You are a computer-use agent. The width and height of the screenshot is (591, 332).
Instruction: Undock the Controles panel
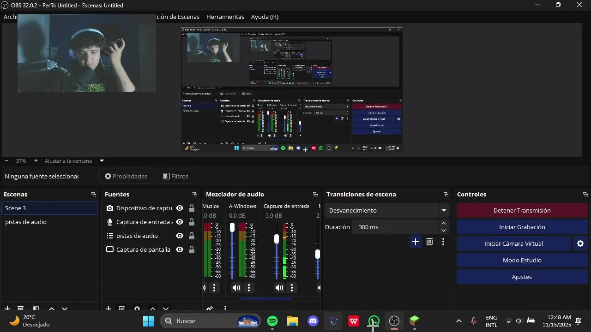pyautogui.click(x=585, y=195)
